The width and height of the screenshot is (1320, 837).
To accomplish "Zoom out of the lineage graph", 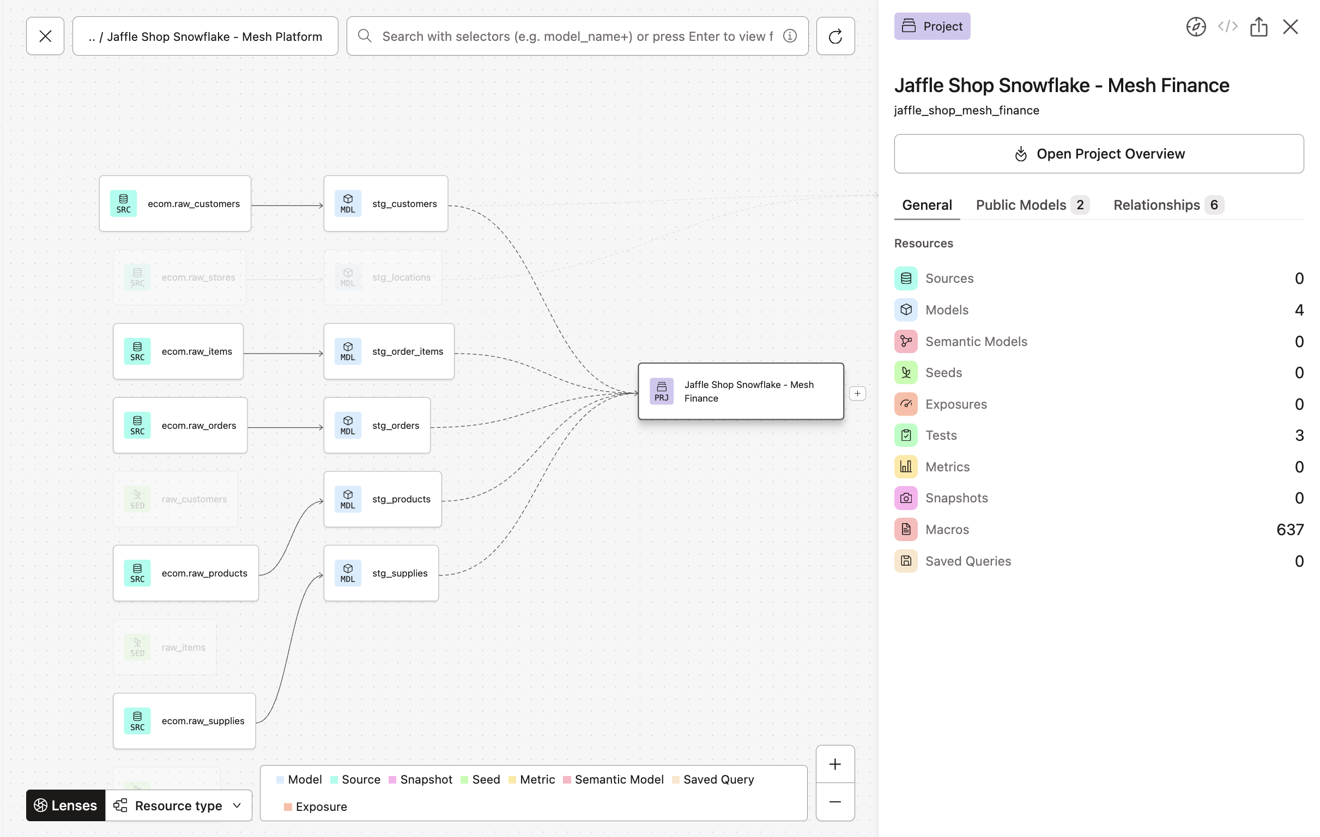I will pyautogui.click(x=835, y=802).
